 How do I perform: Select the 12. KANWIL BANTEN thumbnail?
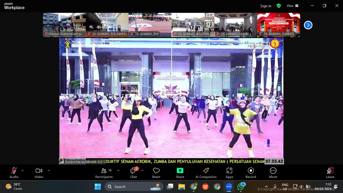tap(193, 25)
